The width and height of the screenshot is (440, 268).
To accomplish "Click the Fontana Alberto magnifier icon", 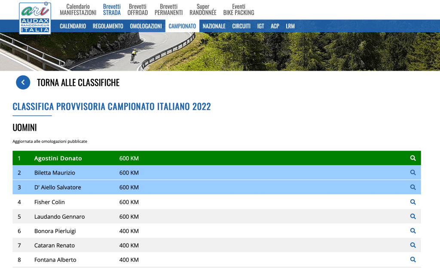I will (413, 260).
